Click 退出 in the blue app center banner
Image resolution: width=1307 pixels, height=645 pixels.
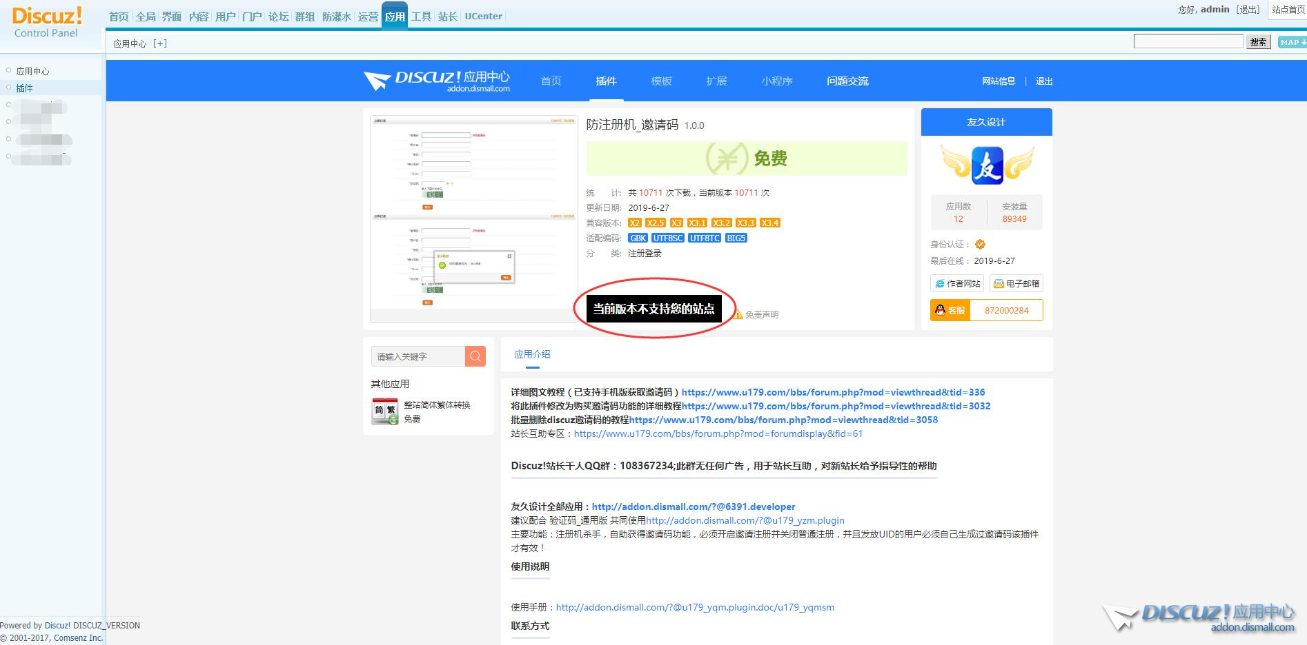click(x=1043, y=81)
